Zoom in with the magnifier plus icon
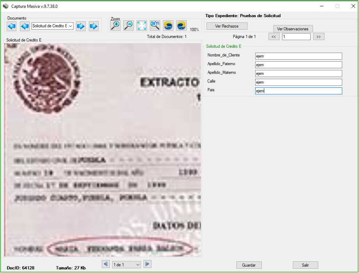This screenshot has height=273, width=359. pos(116,26)
